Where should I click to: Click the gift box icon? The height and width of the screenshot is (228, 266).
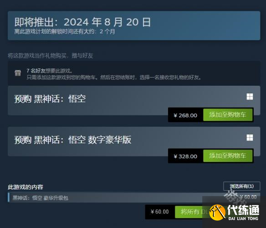point(18,73)
